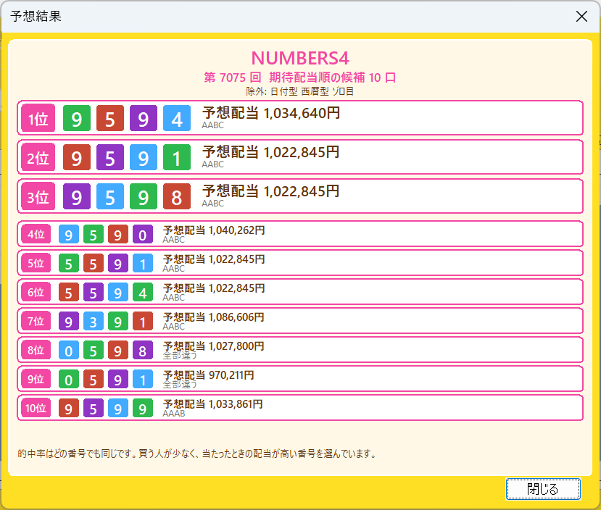Click the 第 7075 回 subtitle text

(x=232, y=78)
